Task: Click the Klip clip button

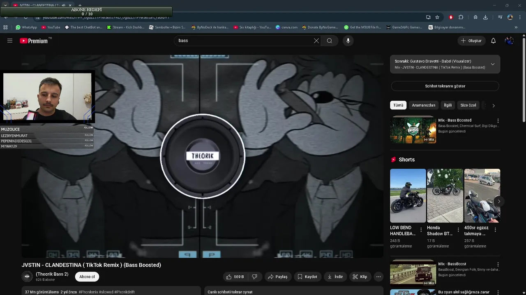Action: pyautogui.click(x=360, y=277)
